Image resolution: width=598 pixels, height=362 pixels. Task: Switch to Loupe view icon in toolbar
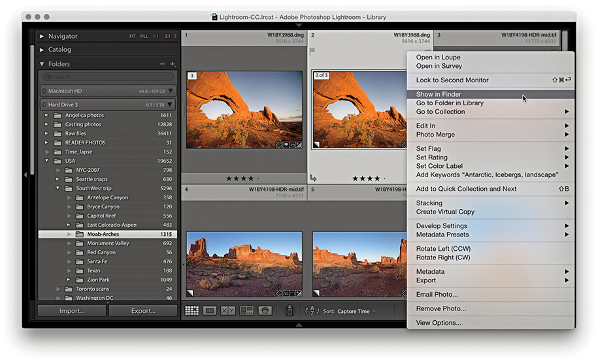210,311
